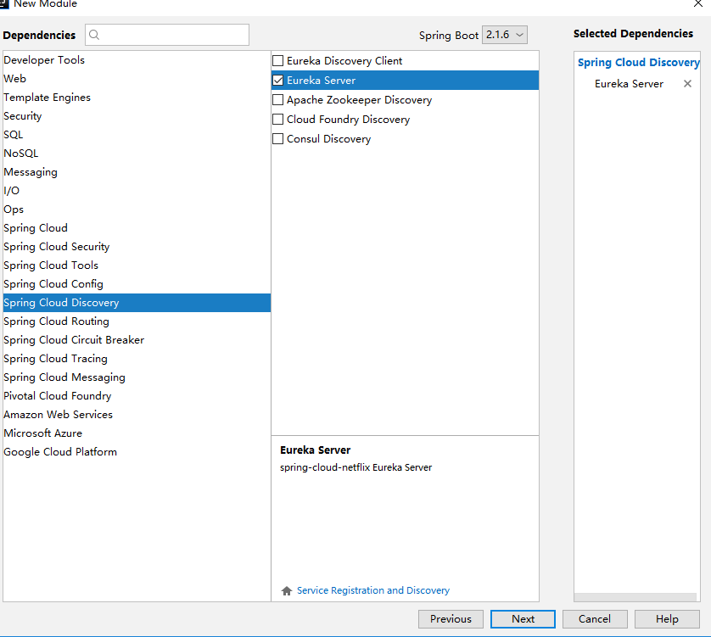The width and height of the screenshot is (711, 637).
Task: Select Google Cloud Platform category
Action: (137, 451)
